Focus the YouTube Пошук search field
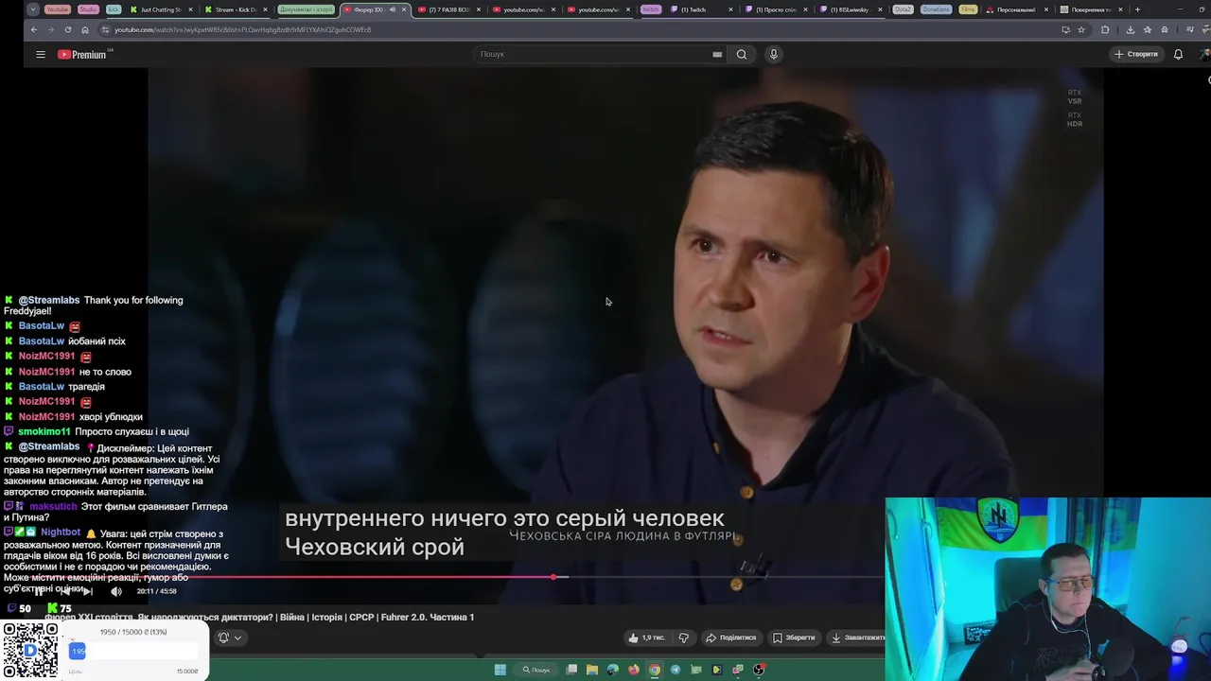The height and width of the screenshot is (681, 1211). [596, 54]
